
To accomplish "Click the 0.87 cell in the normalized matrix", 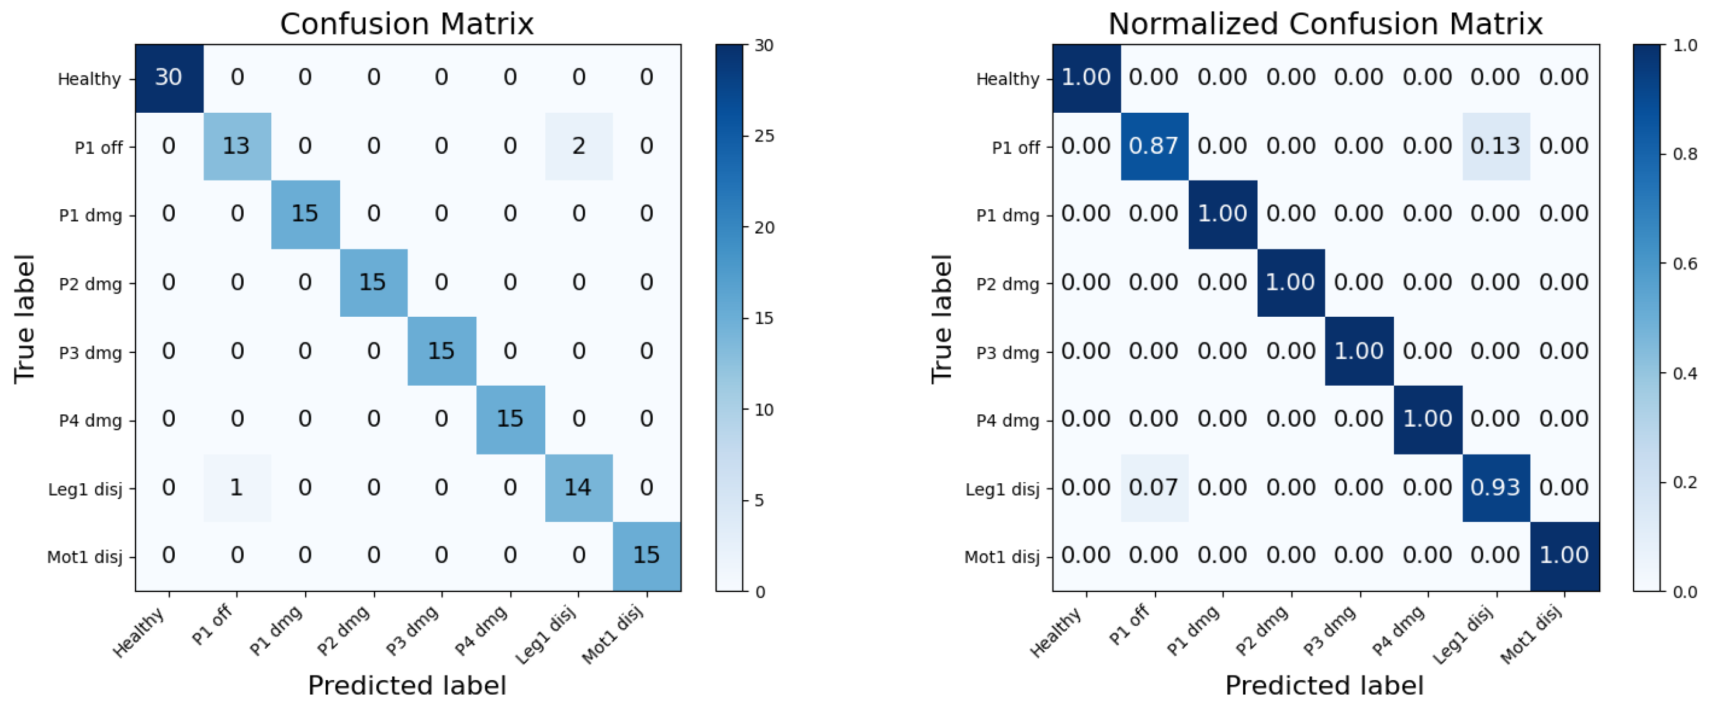I will [1154, 146].
